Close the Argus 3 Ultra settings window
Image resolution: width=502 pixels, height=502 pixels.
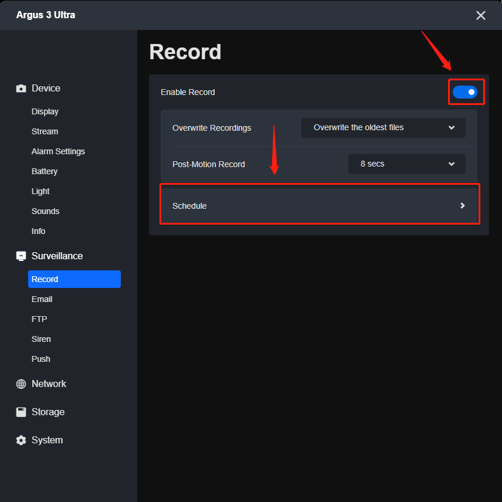[480, 15]
